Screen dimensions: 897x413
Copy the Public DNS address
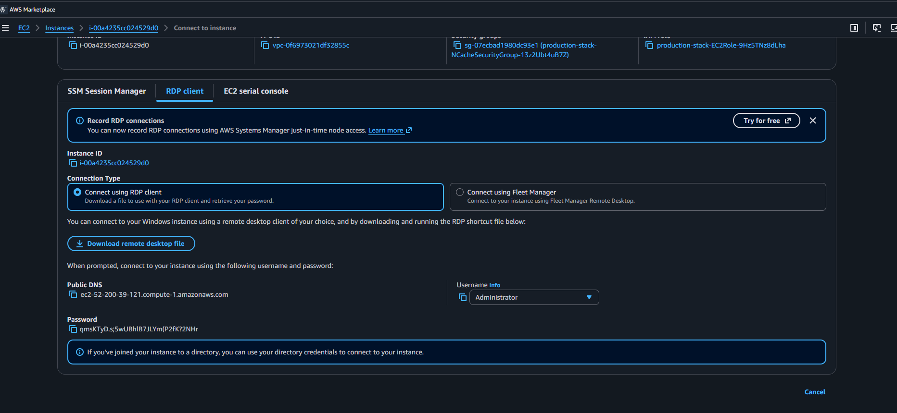point(73,294)
